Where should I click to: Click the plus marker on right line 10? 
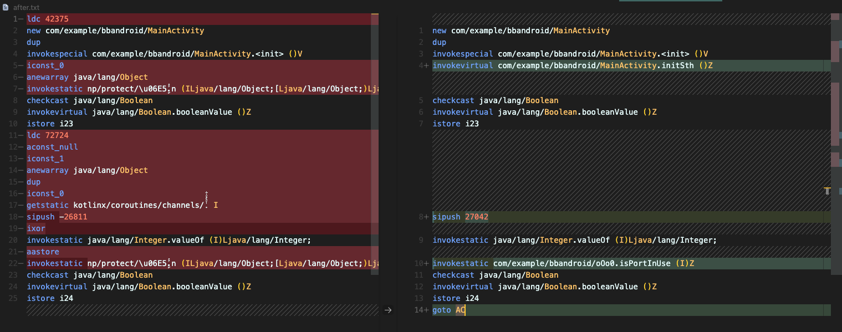coord(427,264)
